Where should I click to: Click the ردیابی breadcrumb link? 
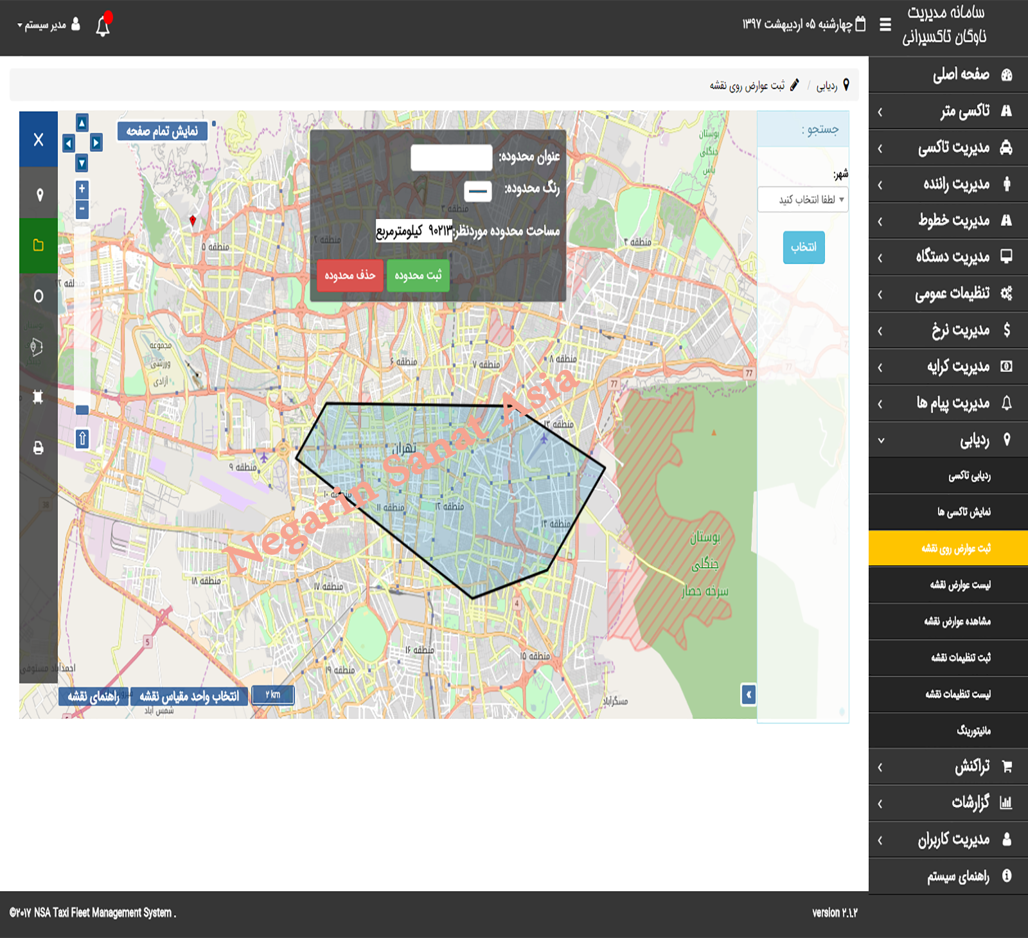tap(827, 85)
